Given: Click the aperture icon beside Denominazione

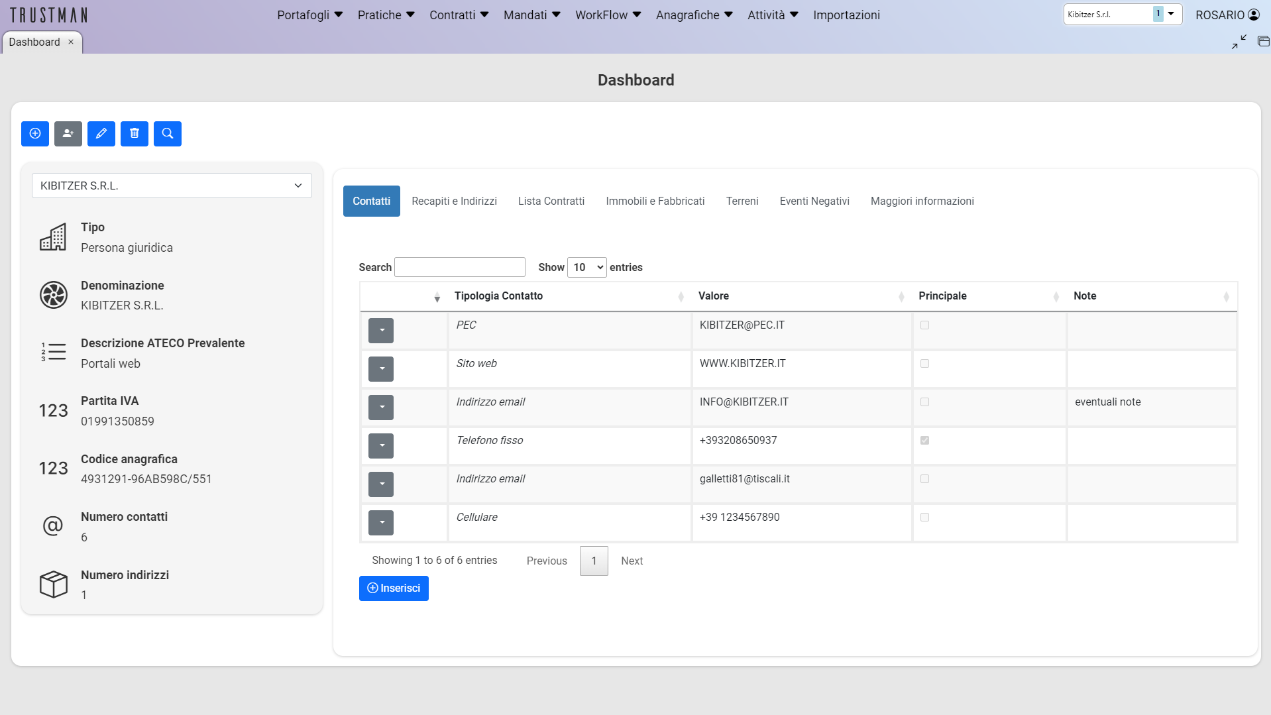Looking at the screenshot, I should tap(54, 295).
